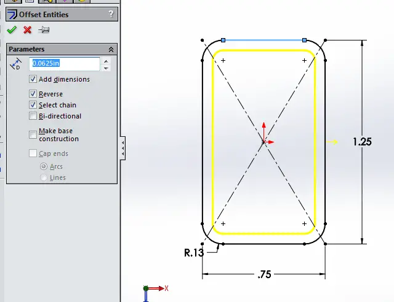Accept the offset with the green checkmark
Screen dimensions: 394x302
[x=12, y=30]
